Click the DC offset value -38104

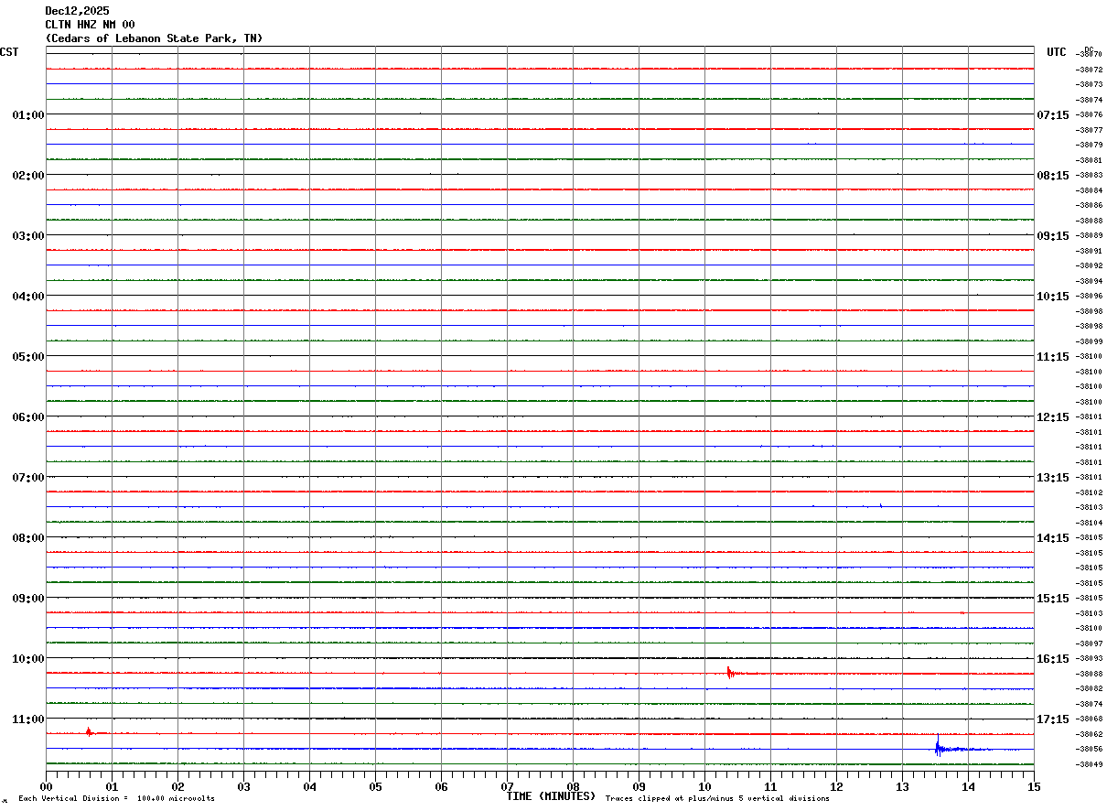point(1090,523)
